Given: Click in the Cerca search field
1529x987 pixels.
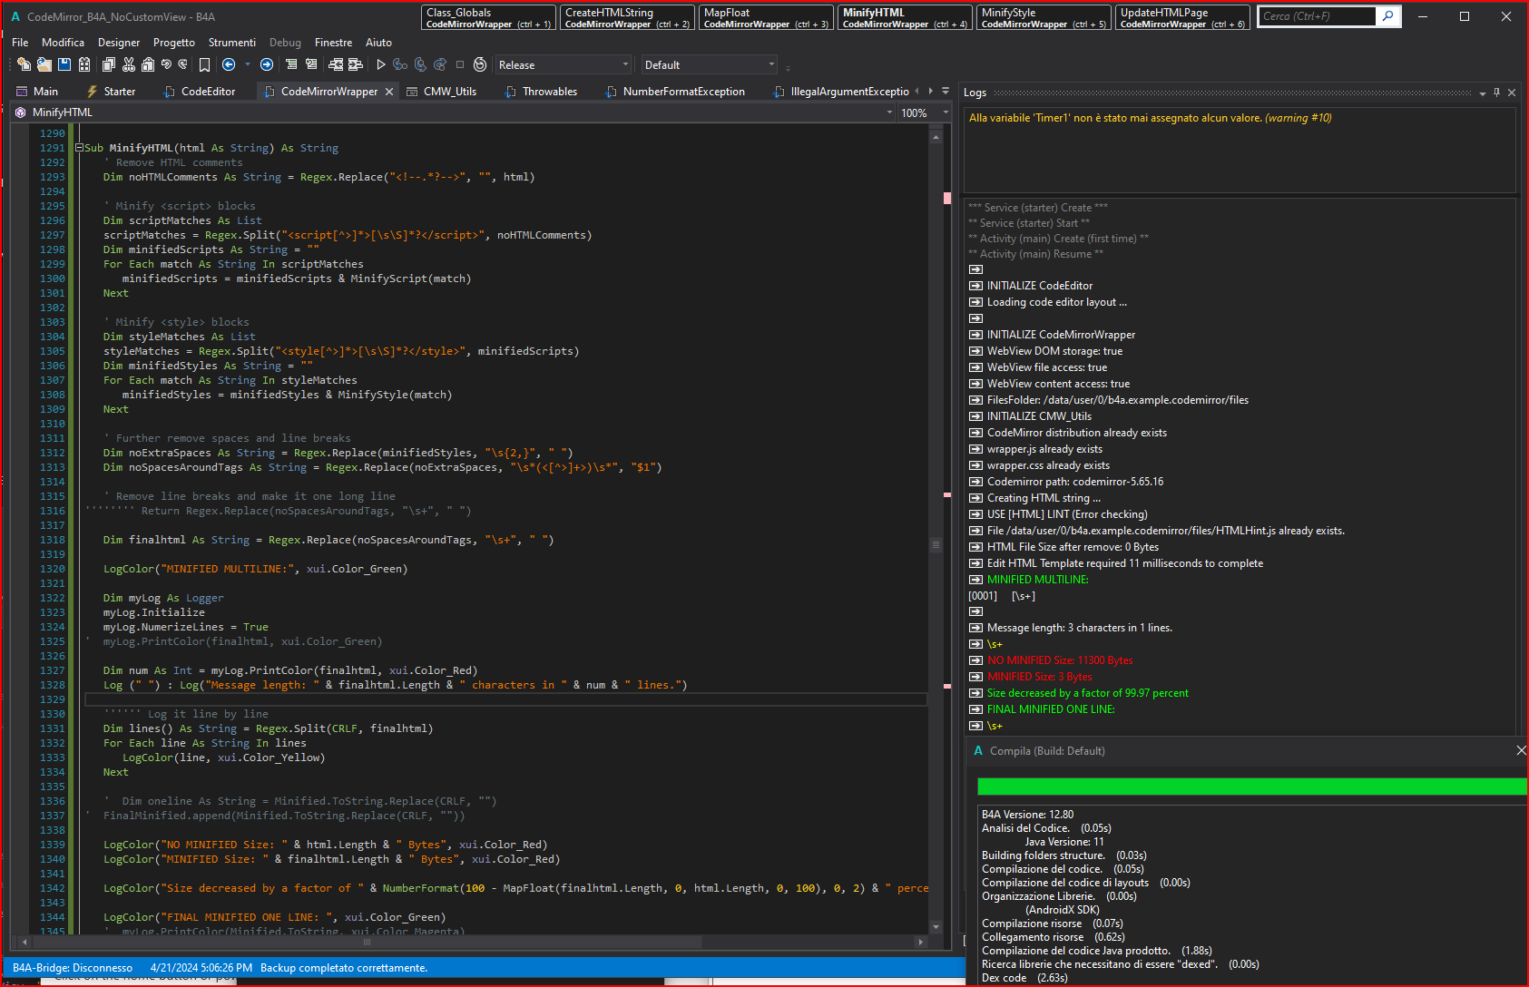Looking at the screenshot, I should (x=1318, y=16).
